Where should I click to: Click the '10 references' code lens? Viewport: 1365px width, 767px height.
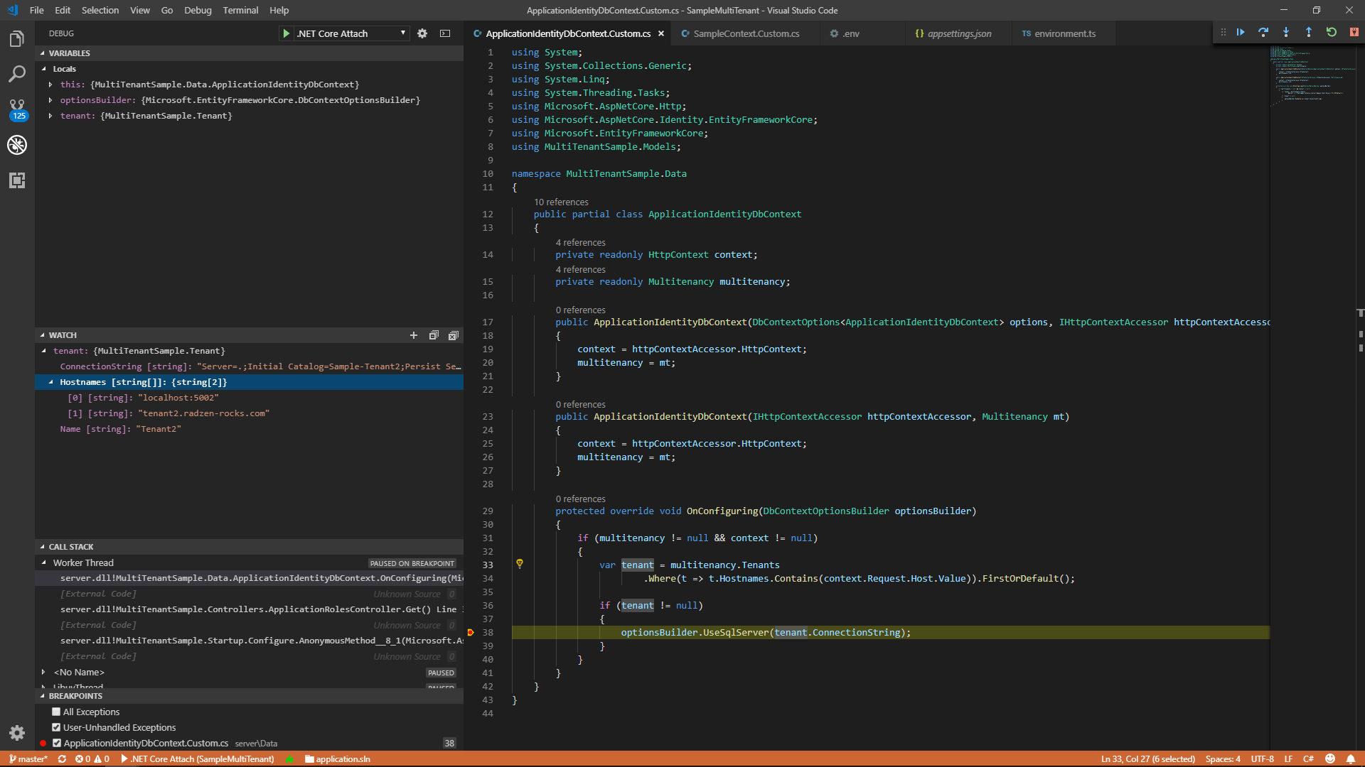[561, 202]
